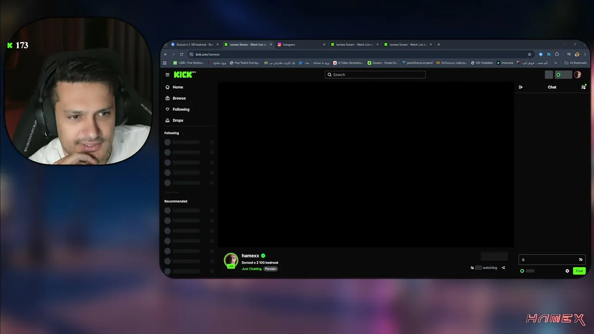Click the Persian language tag

pos(271,269)
